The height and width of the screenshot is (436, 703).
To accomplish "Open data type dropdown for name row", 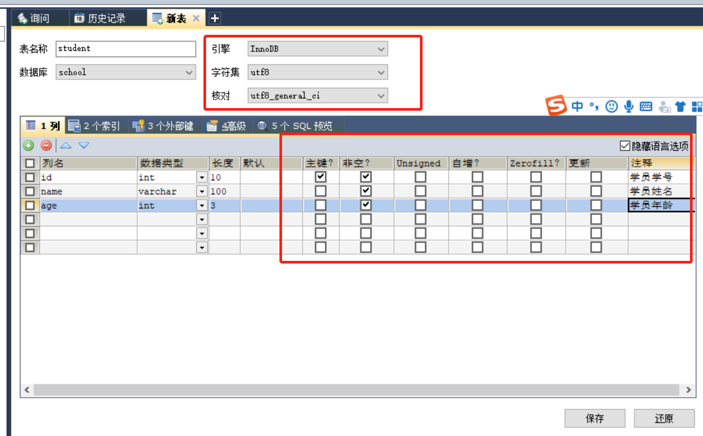I will 202,192.
